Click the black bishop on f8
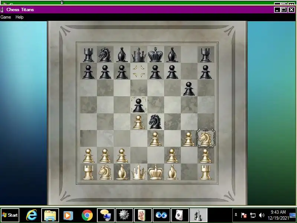This screenshot has height=223, width=297. pos(172,55)
